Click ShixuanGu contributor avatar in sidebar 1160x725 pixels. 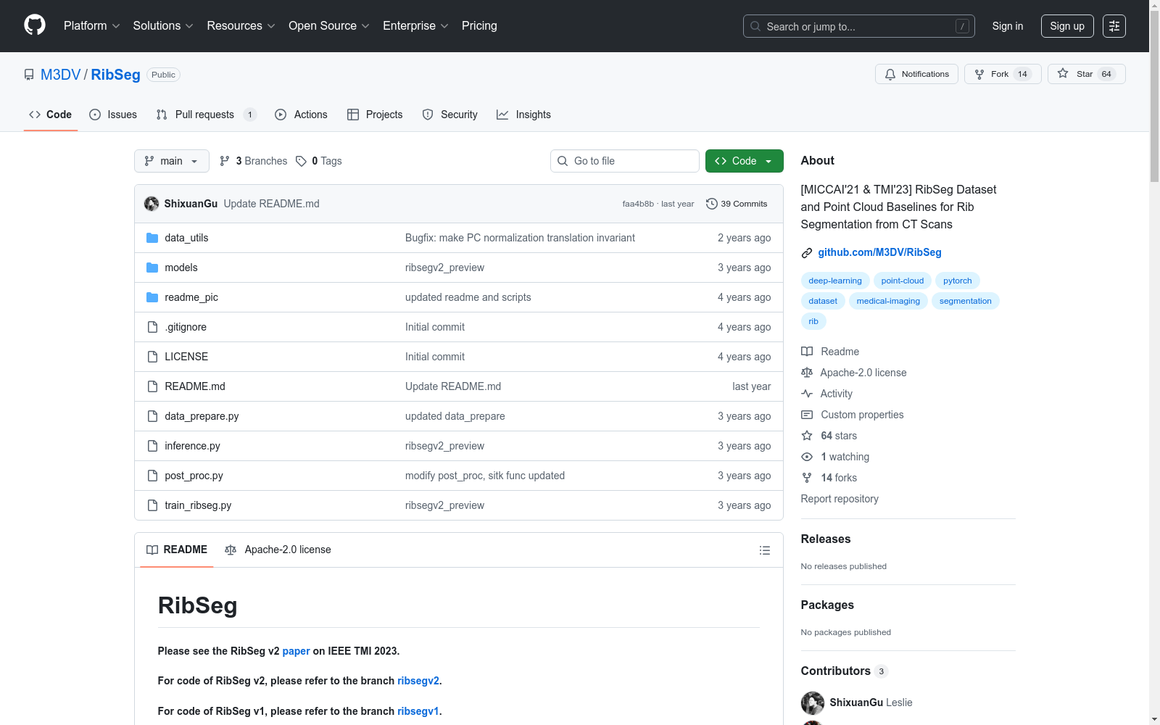click(x=813, y=703)
